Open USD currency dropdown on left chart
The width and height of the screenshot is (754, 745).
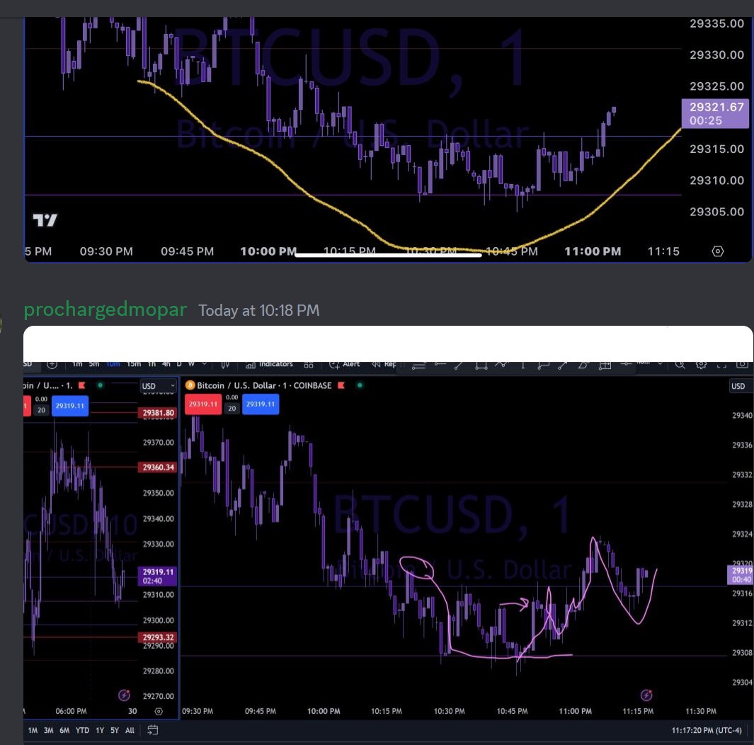click(x=158, y=386)
